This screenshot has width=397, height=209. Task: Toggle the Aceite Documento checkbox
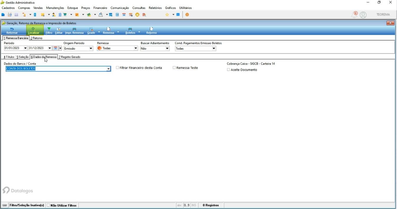click(228, 70)
